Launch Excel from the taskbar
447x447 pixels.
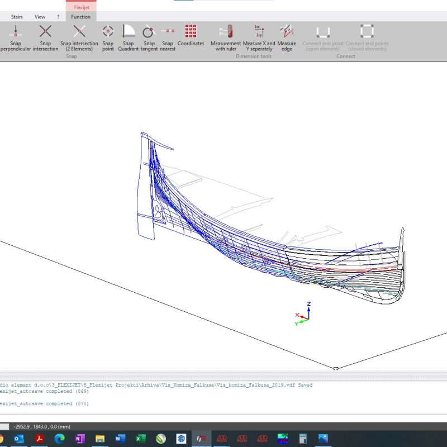[x=140, y=439]
